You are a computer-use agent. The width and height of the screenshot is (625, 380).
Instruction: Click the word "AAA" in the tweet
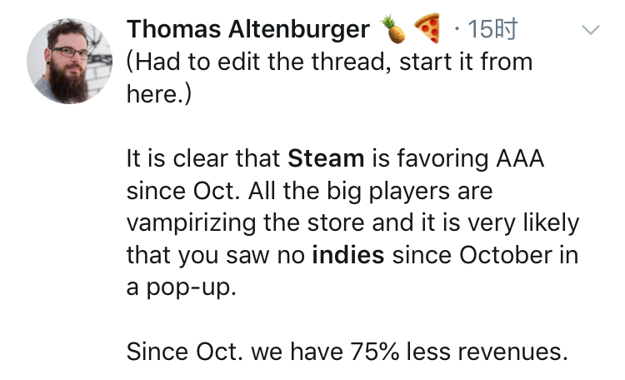click(520, 158)
